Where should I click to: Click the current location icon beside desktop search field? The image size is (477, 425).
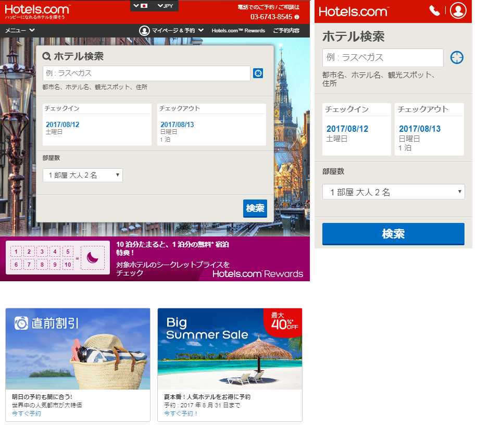(258, 73)
